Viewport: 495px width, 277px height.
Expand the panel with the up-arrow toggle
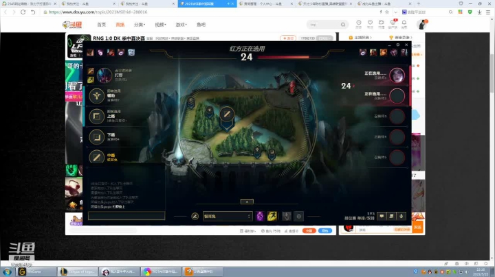click(247, 202)
